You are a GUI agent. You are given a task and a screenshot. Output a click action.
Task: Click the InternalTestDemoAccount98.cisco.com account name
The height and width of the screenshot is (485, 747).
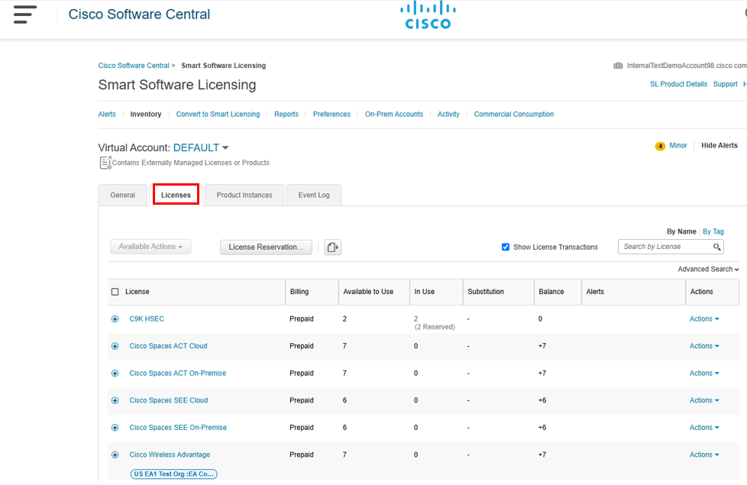(687, 66)
